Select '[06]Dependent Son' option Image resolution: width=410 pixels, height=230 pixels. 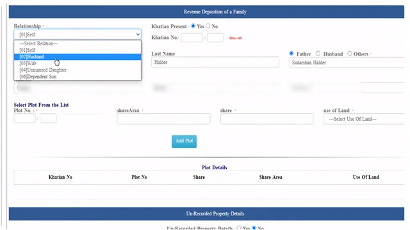click(x=78, y=77)
